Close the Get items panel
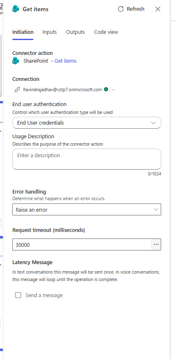This screenshot has width=176, height=359. point(158,9)
